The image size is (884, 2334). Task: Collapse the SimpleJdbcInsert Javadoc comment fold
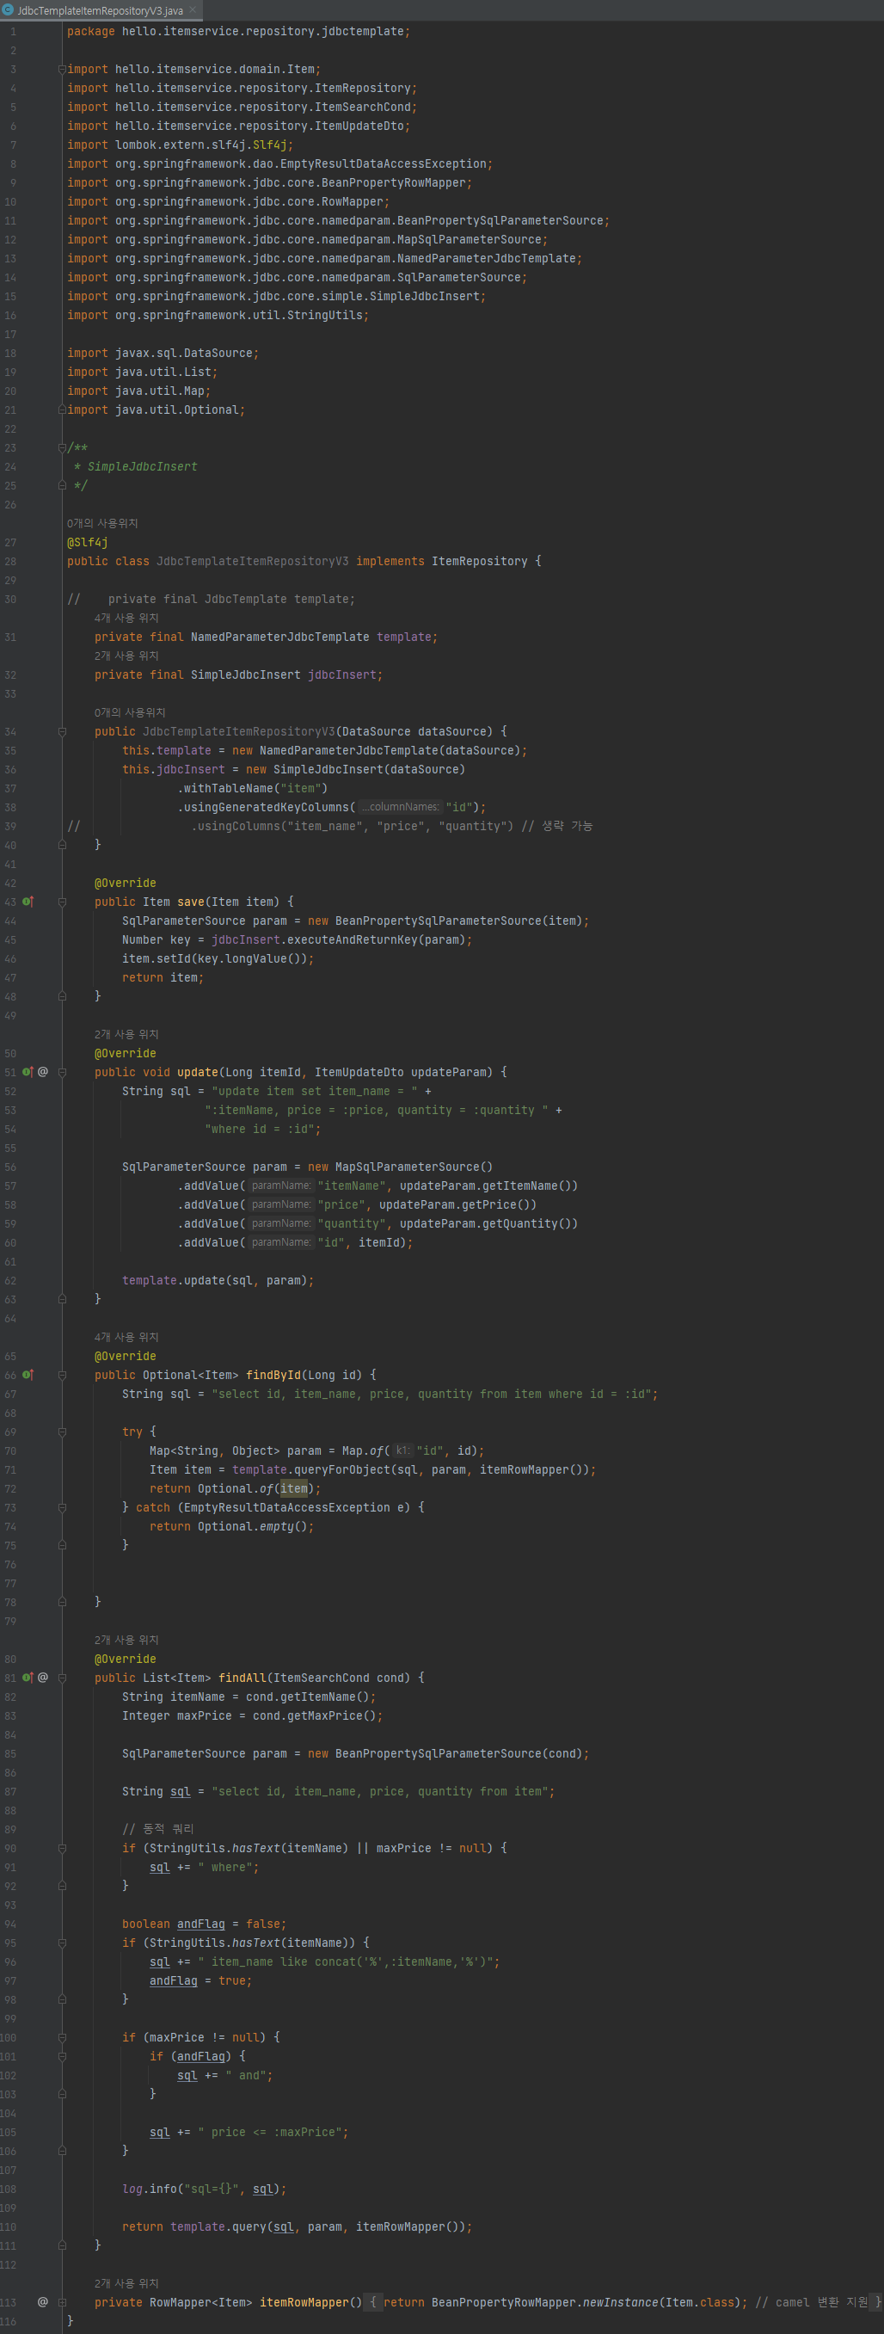point(62,447)
